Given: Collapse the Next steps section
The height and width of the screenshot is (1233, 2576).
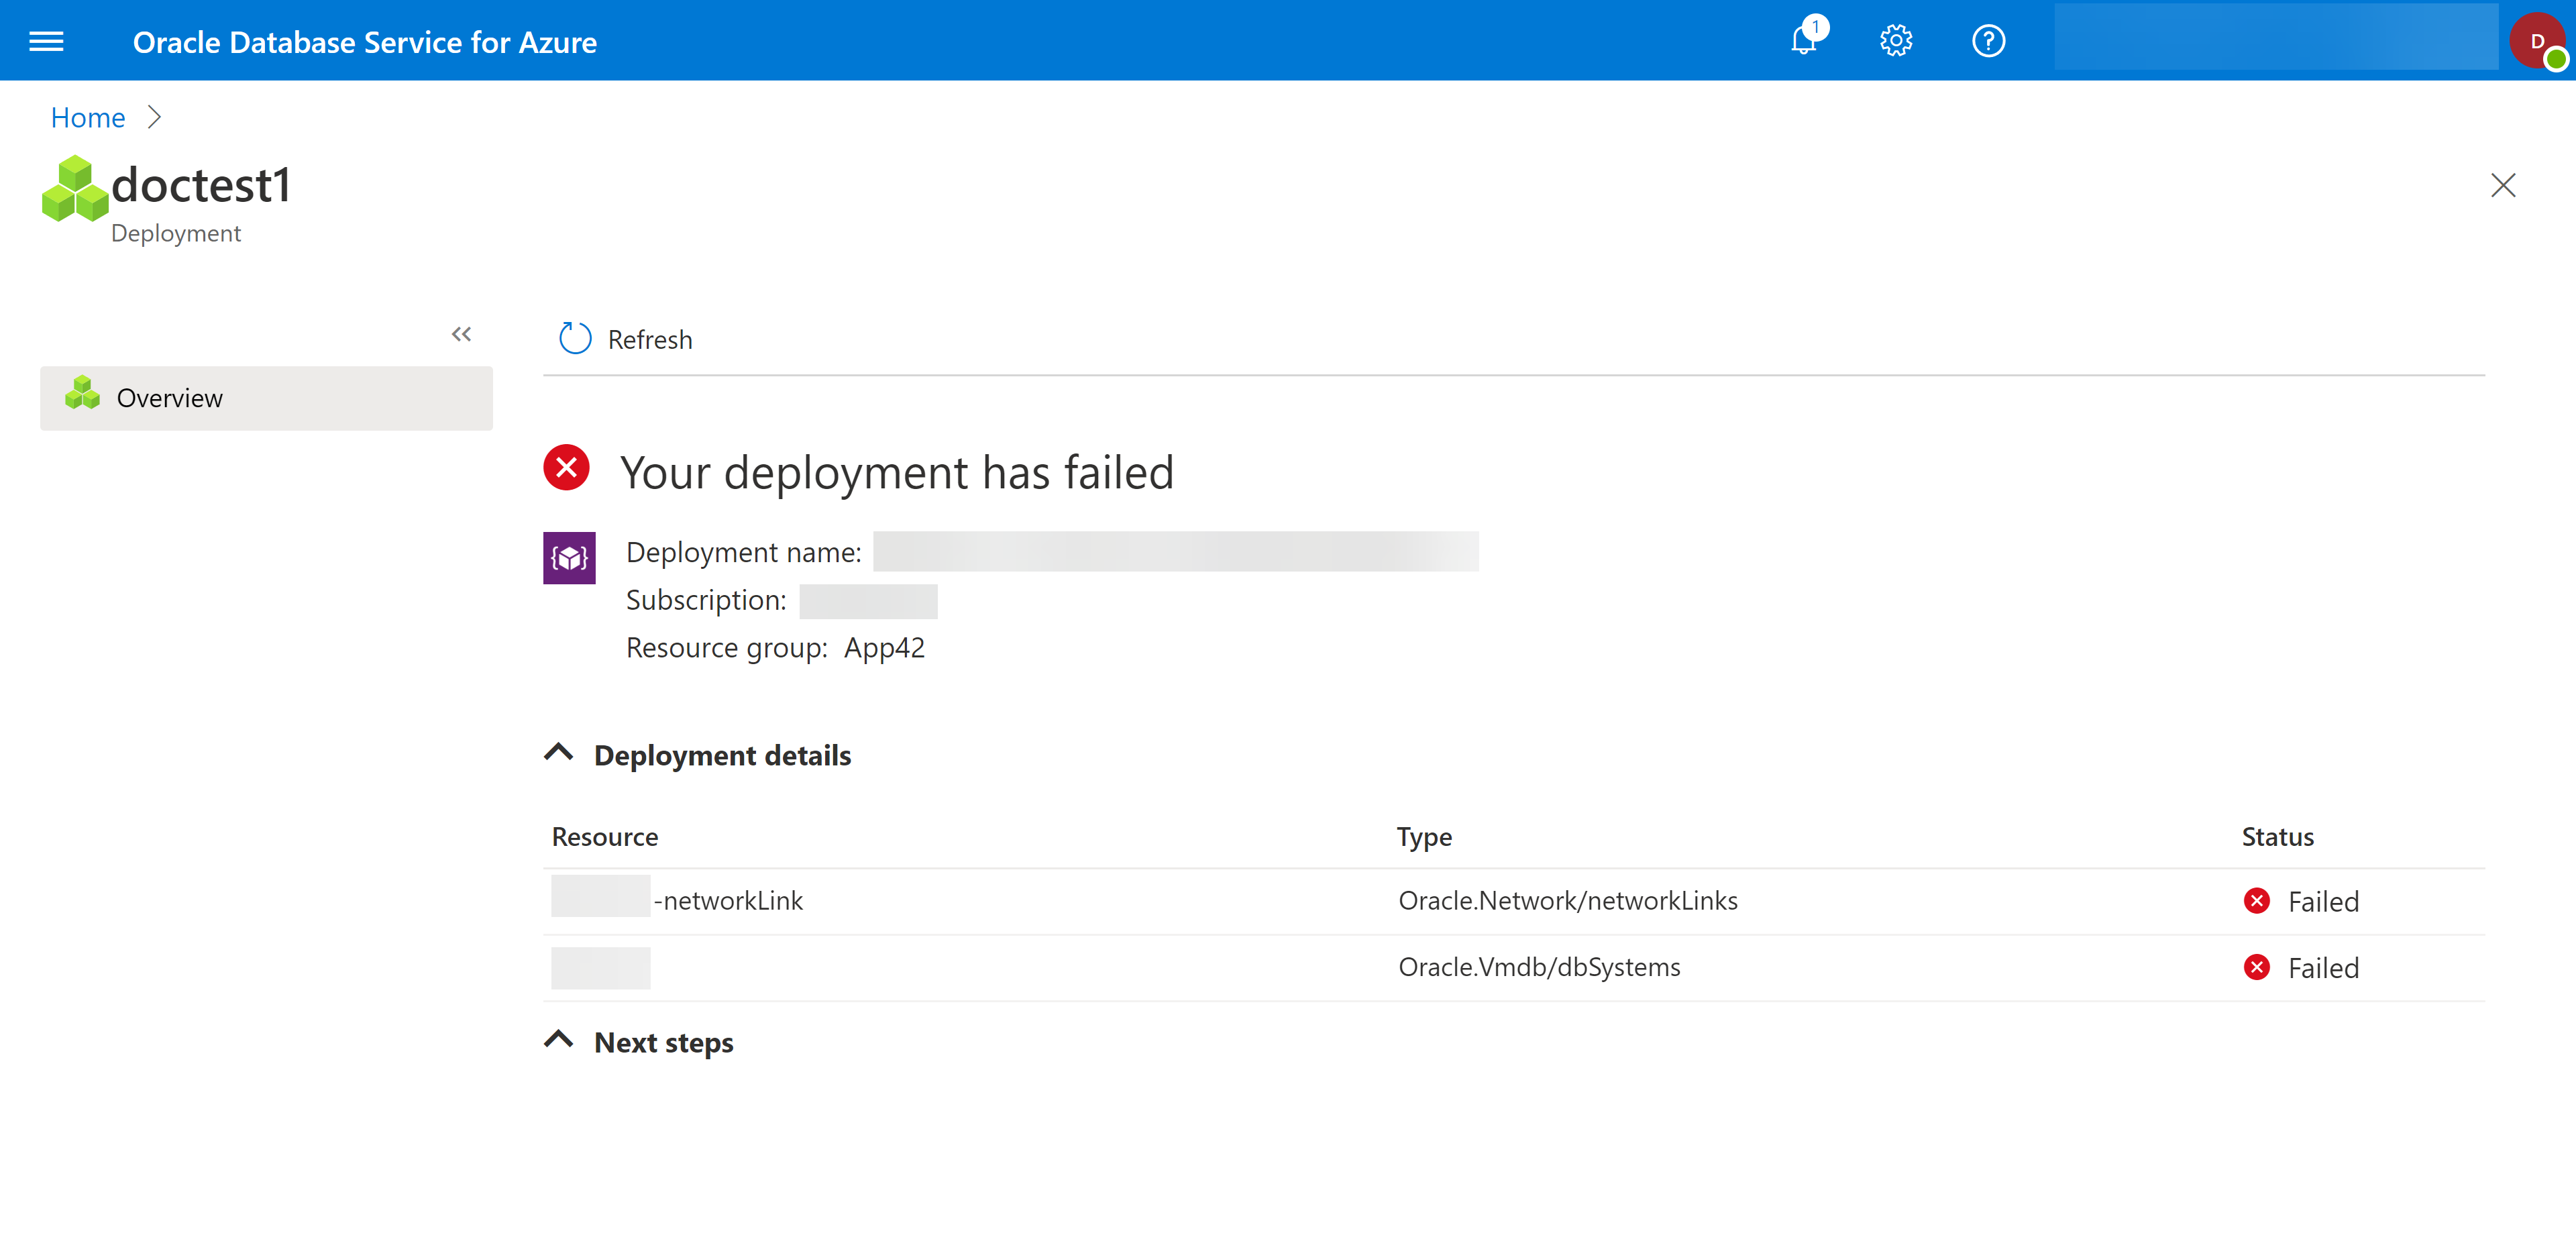Looking at the screenshot, I should [x=559, y=1040].
